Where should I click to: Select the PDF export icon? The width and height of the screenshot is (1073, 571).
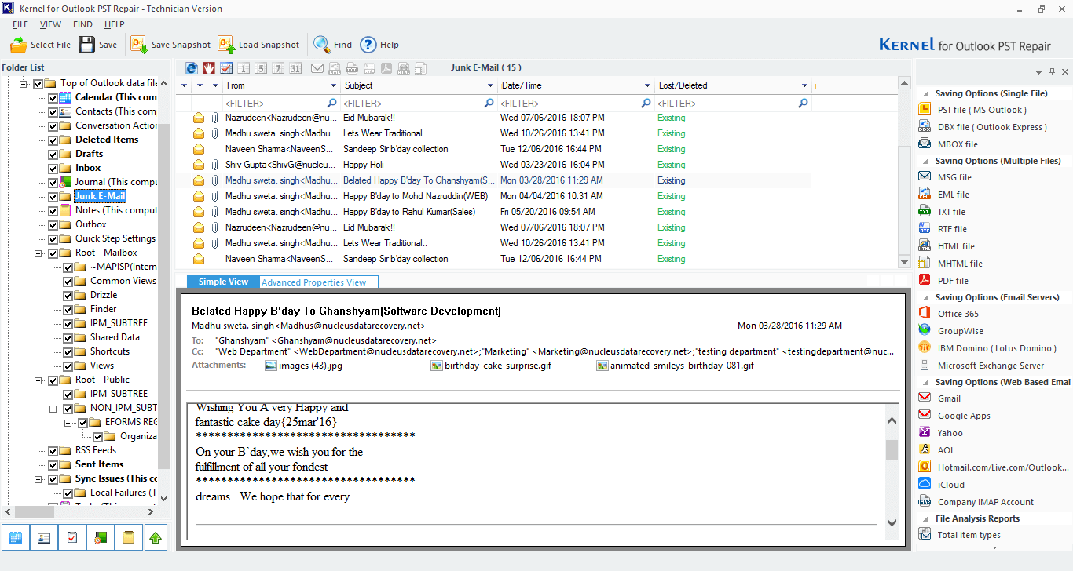pos(386,69)
